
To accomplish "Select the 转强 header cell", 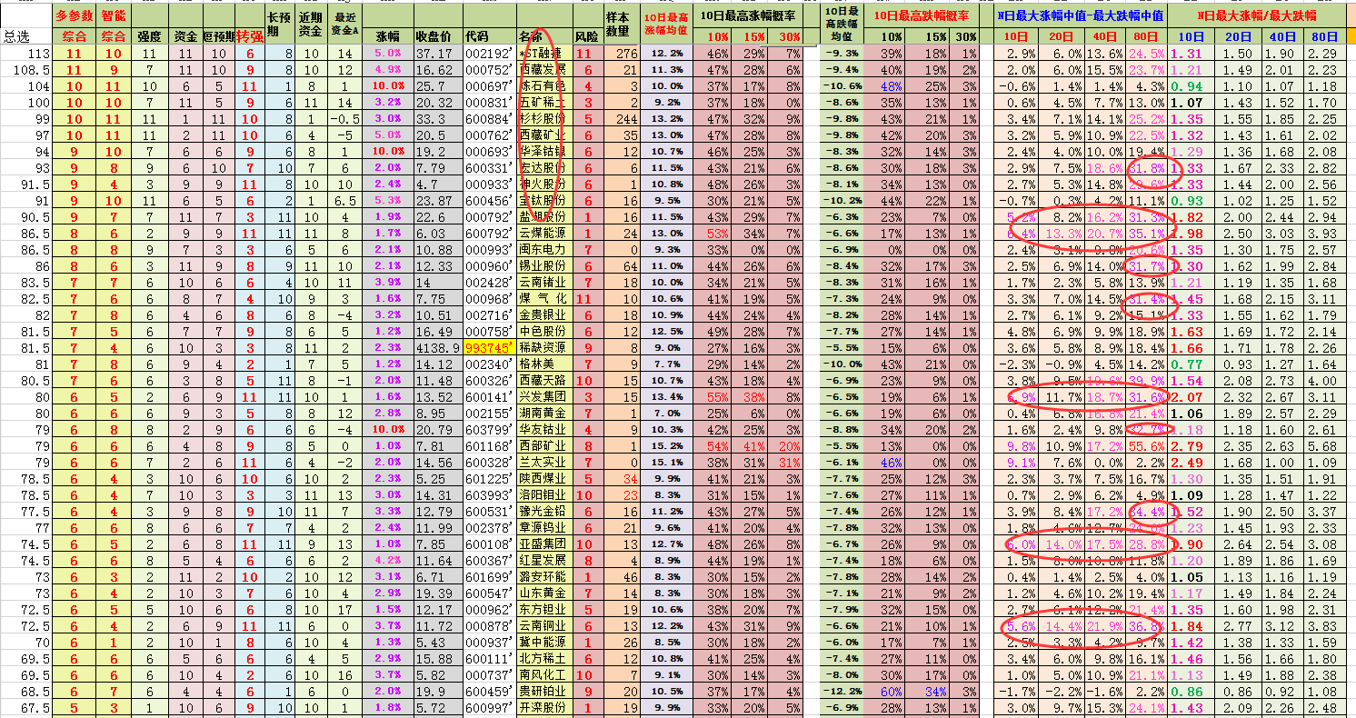I will click(x=249, y=36).
